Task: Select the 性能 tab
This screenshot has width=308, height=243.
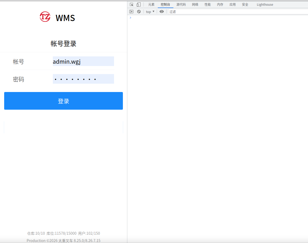Action: pyautogui.click(x=208, y=4)
